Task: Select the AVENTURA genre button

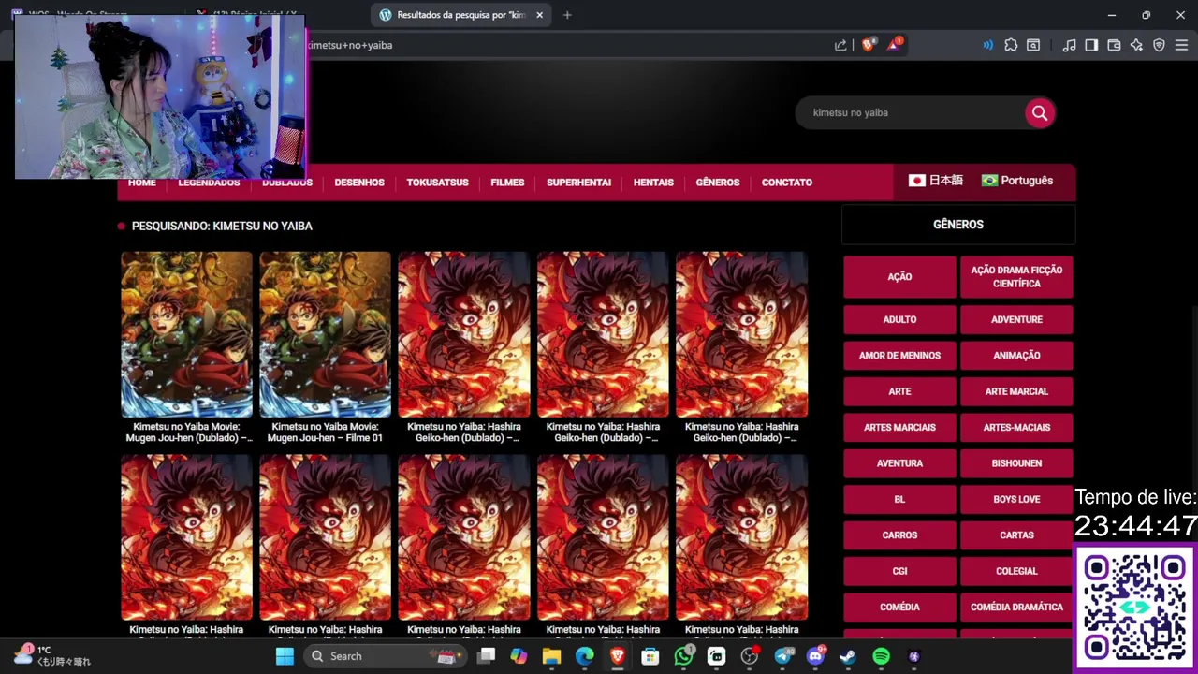Action: click(x=899, y=463)
